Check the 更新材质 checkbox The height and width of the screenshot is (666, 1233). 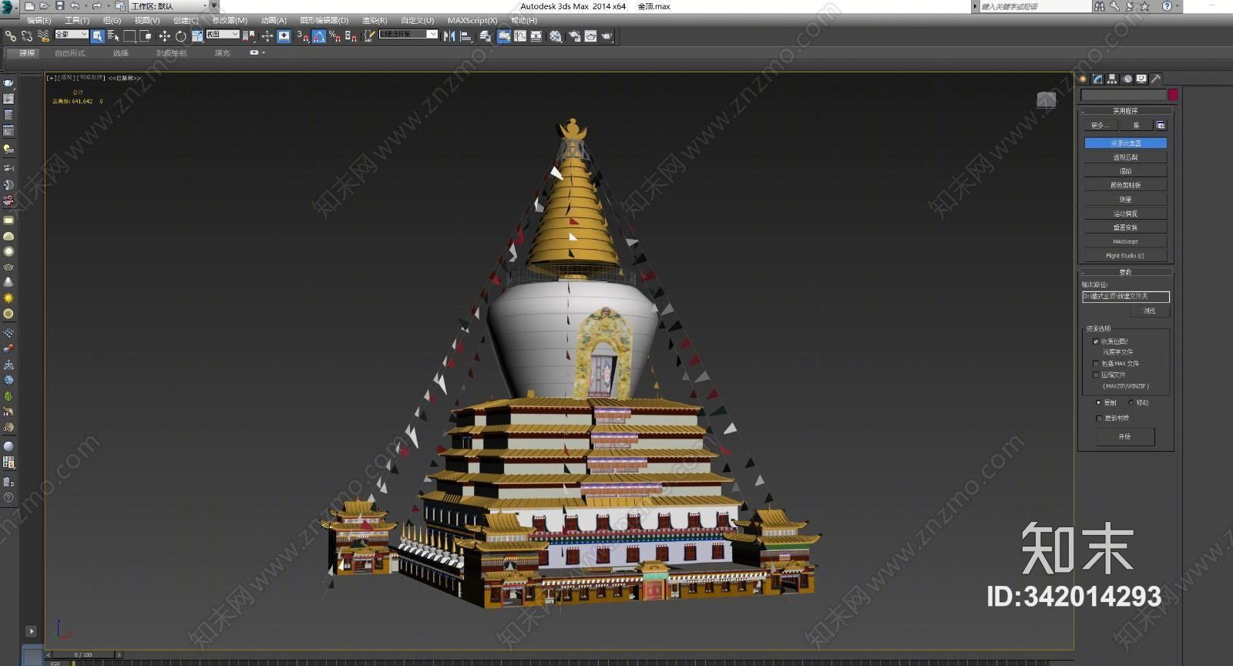pyautogui.click(x=1099, y=419)
